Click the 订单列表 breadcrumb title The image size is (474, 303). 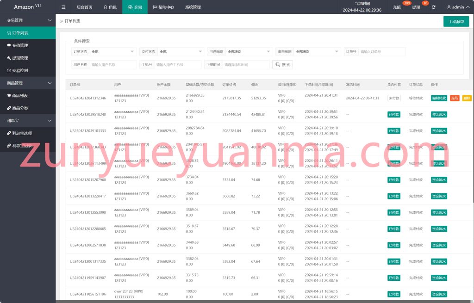(72, 21)
